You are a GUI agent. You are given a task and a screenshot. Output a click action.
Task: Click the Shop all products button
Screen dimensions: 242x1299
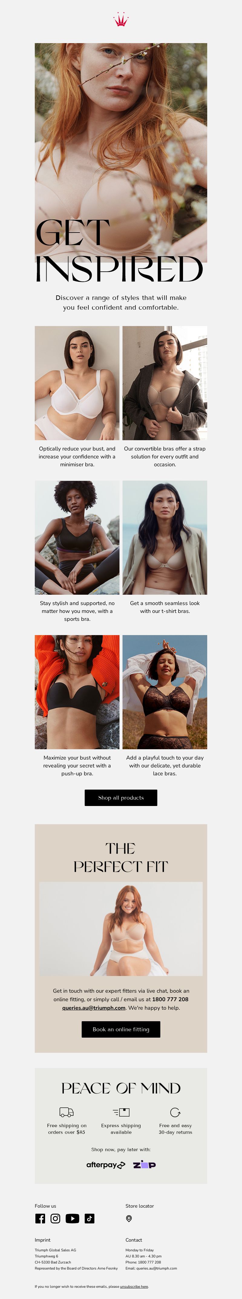(x=121, y=798)
